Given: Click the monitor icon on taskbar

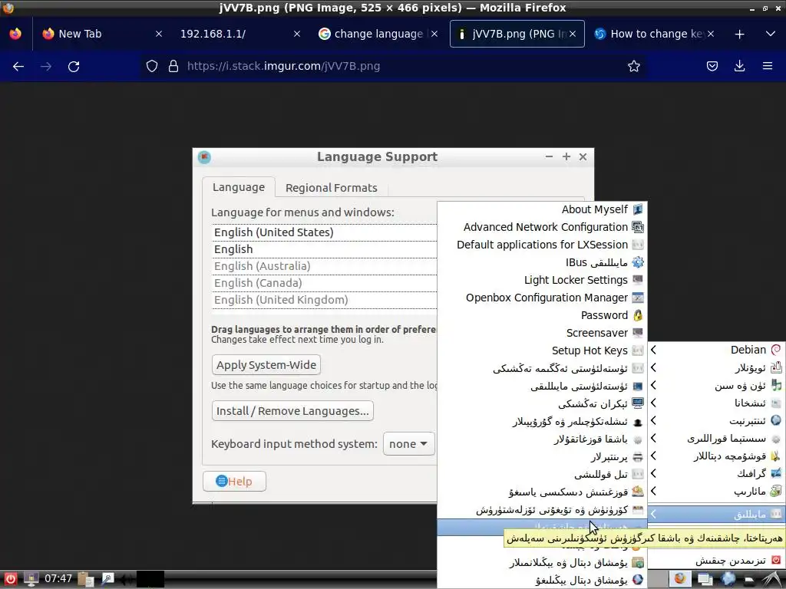Looking at the screenshot, I should click(x=31, y=579).
